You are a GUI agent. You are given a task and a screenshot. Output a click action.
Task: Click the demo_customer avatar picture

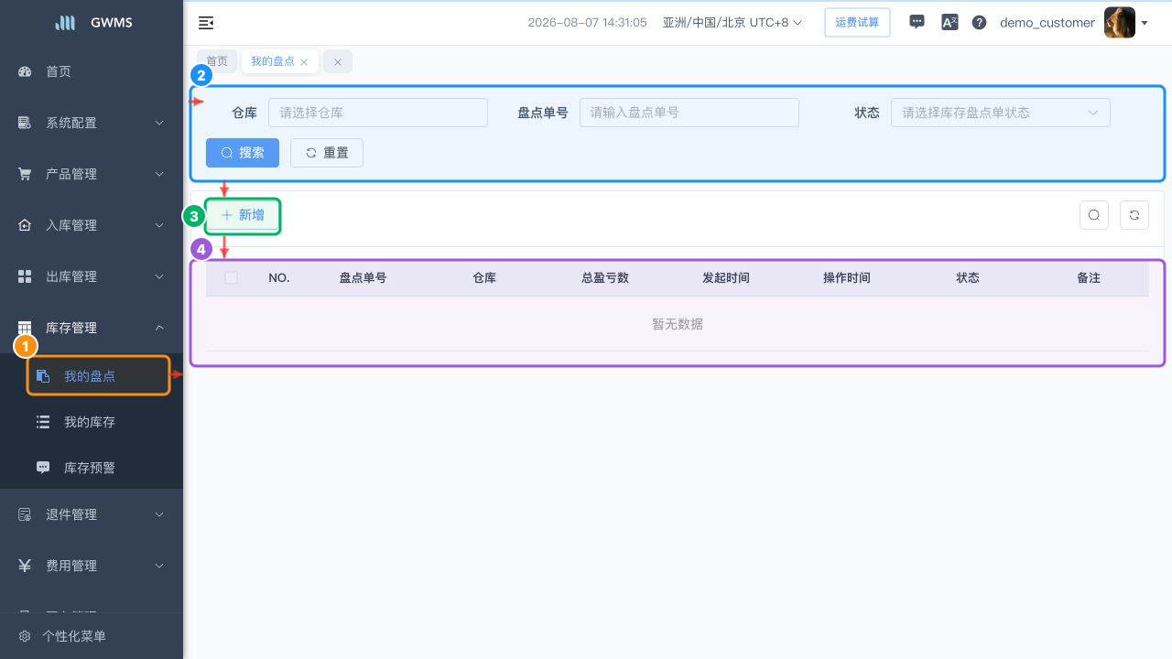click(x=1119, y=22)
